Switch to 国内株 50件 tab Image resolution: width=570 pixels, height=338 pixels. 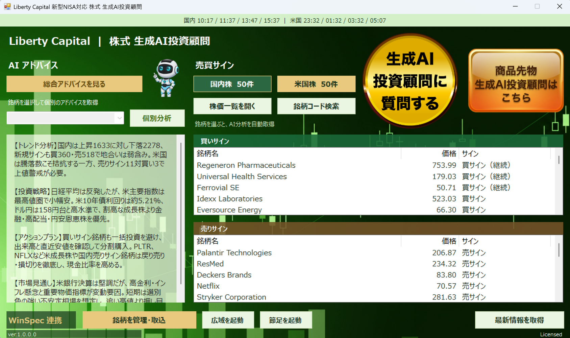point(232,84)
